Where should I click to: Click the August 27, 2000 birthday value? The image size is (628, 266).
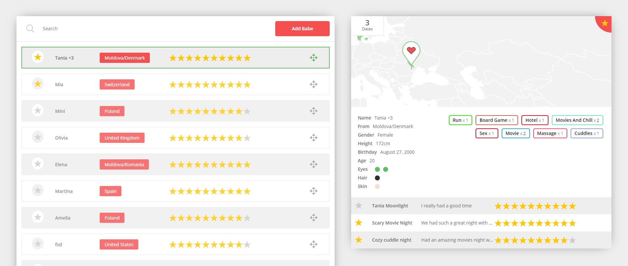tap(397, 152)
